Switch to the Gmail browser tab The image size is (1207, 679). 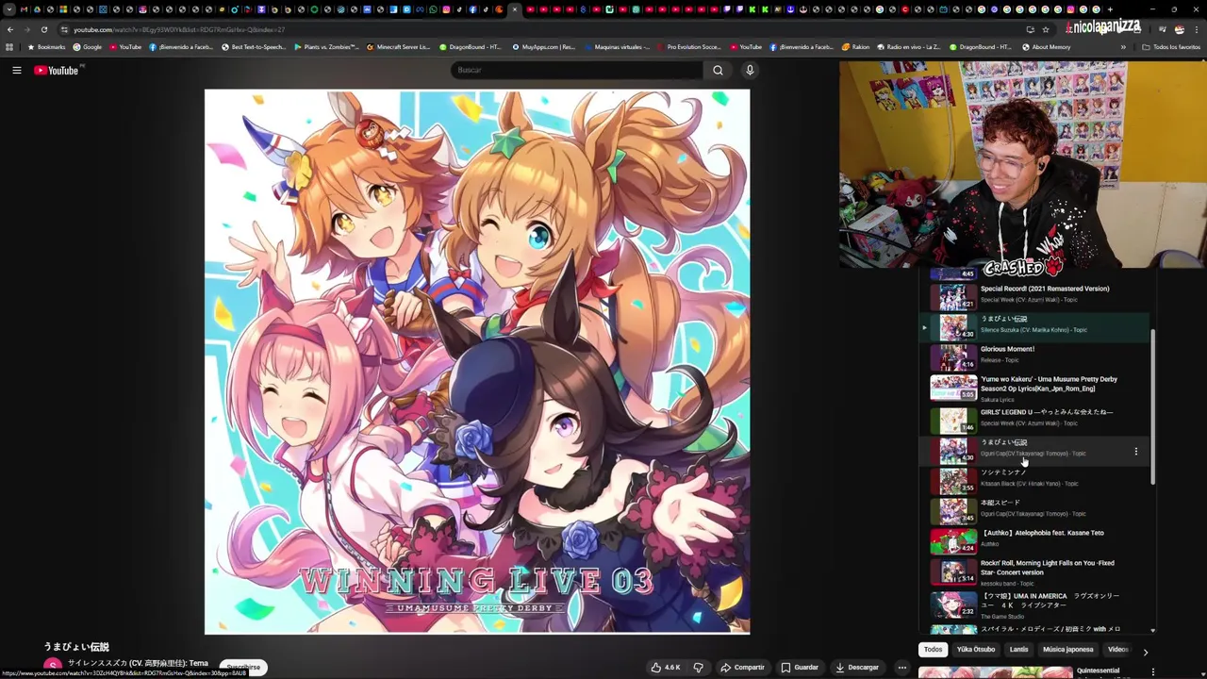click(25, 9)
